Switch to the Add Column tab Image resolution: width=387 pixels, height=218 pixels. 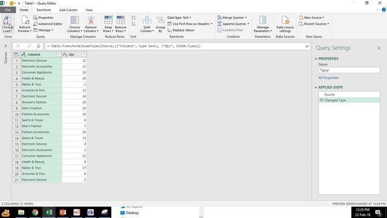click(x=68, y=10)
